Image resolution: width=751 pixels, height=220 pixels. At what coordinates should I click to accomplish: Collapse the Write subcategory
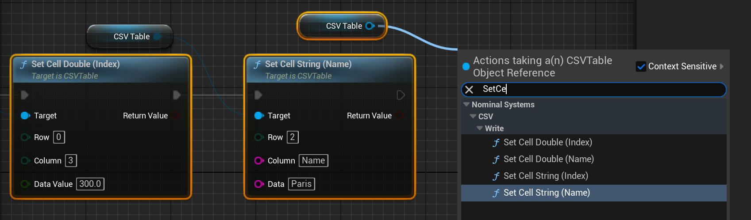pyautogui.click(x=480, y=129)
